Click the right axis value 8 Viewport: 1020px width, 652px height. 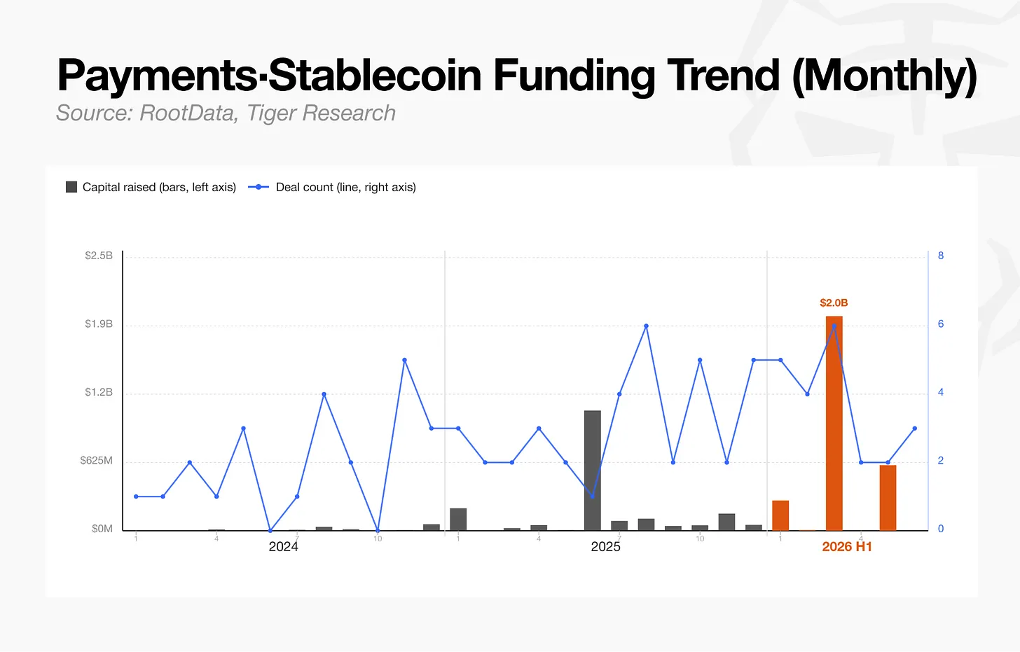[x=941, y=256]
